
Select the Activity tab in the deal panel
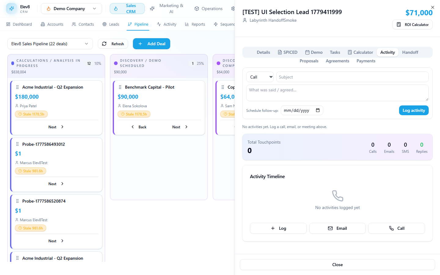coord(387,52)
